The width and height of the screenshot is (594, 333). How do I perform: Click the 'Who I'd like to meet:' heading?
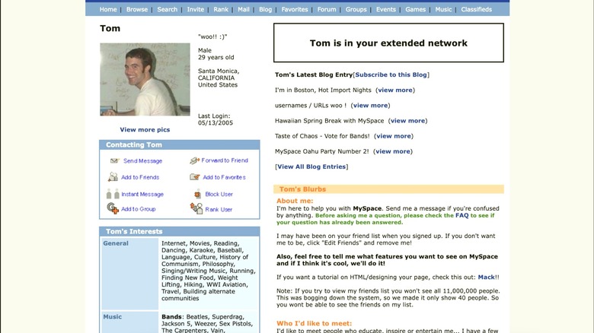pyautogui.click(x=314, y=324)
